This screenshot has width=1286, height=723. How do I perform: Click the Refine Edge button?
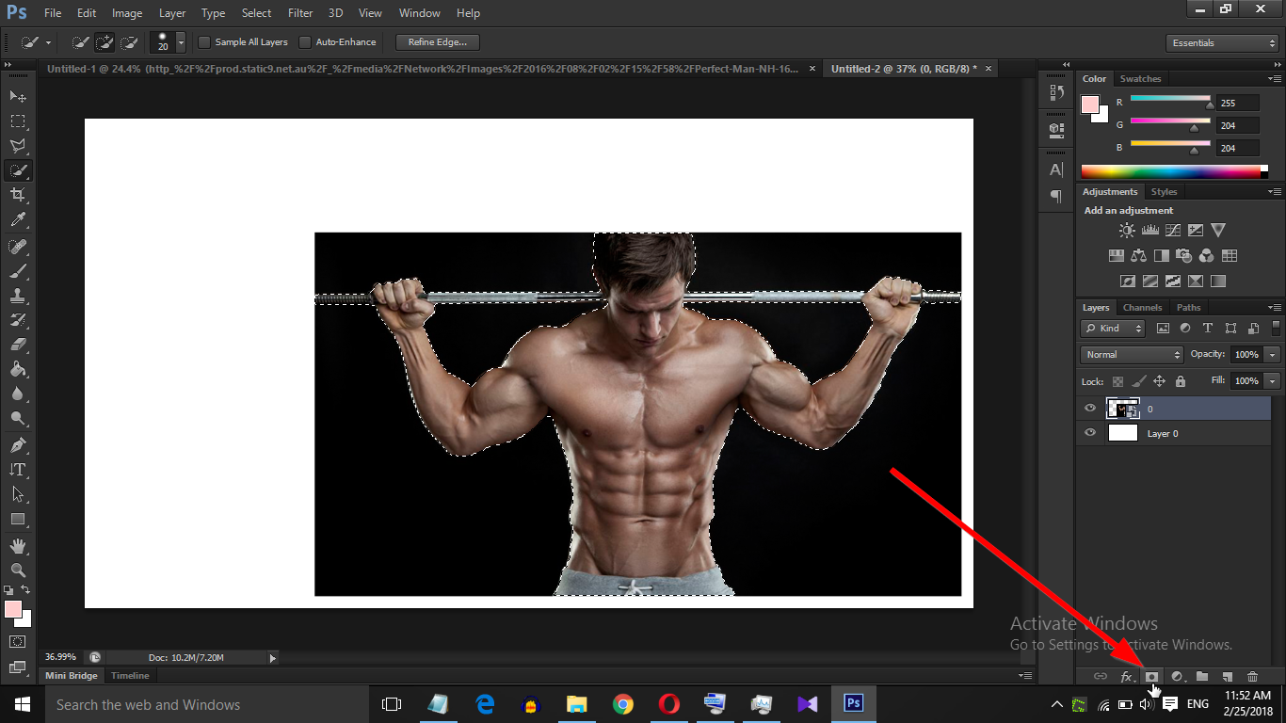coord(436,41)
